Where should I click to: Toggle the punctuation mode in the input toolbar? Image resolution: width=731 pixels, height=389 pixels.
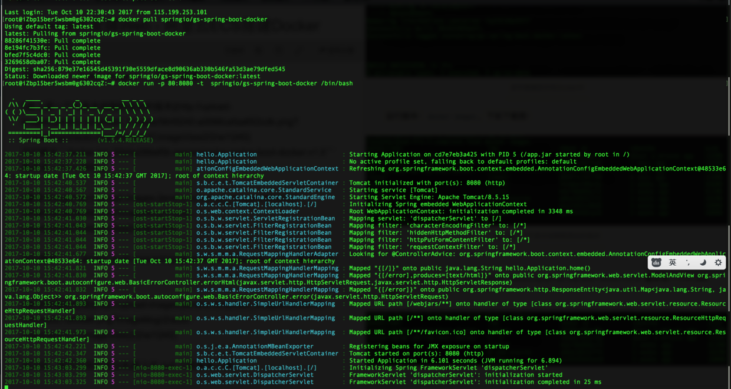click(x=688, y=263)
